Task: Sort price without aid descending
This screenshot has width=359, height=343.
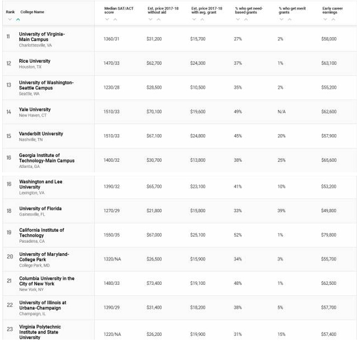Action: [x=151, y=19]
